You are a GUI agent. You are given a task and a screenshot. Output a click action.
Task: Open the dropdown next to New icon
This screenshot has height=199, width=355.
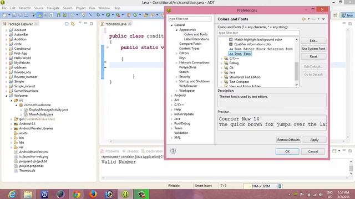[x=9, y=15]
